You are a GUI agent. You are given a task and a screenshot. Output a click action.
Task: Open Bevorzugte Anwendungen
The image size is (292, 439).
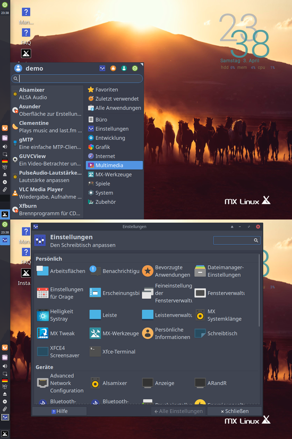167,271
